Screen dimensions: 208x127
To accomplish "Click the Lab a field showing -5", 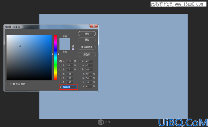I will pos(89,65).
